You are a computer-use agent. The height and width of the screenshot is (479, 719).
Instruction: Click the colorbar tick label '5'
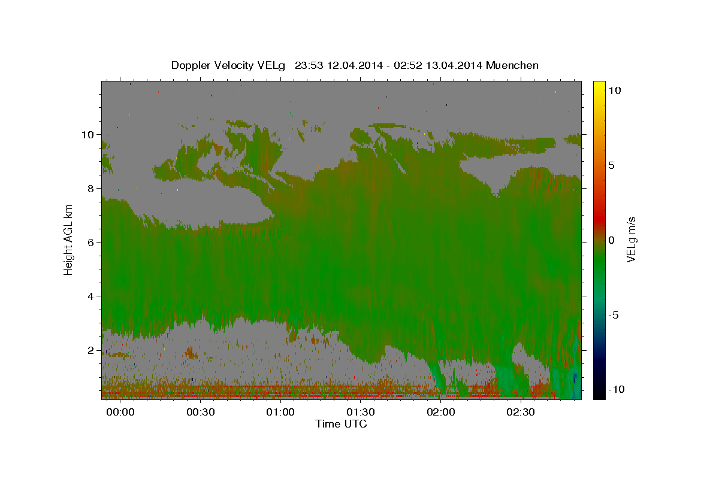click(611, 165)
